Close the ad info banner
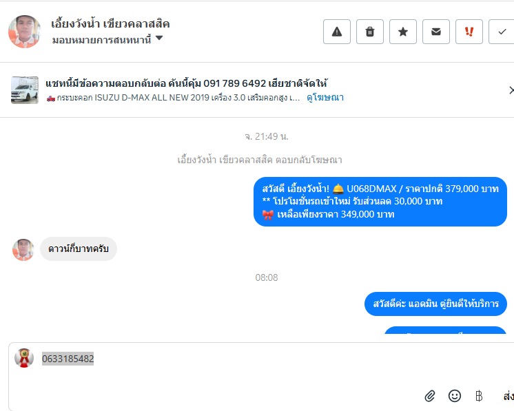This screenshot has width=514, height=411. pos(511,90)
